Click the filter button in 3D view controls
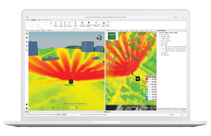This screenshot has height=136, width=211. click(43, 107)
